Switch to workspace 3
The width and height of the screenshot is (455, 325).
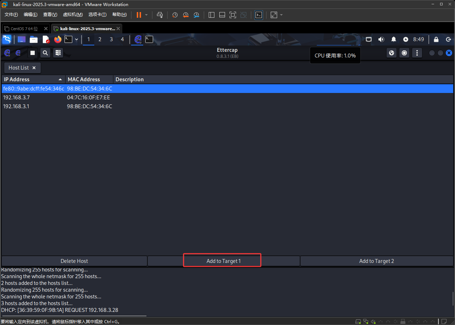[111, 39]
